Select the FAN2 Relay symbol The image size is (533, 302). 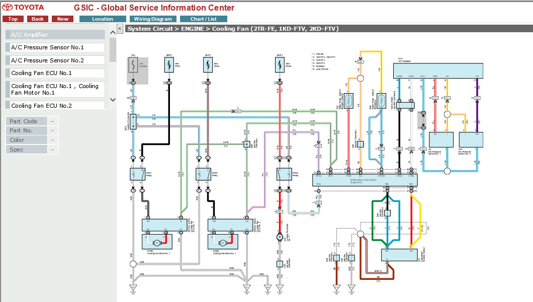pyautogui.click(x=203, y=174)
